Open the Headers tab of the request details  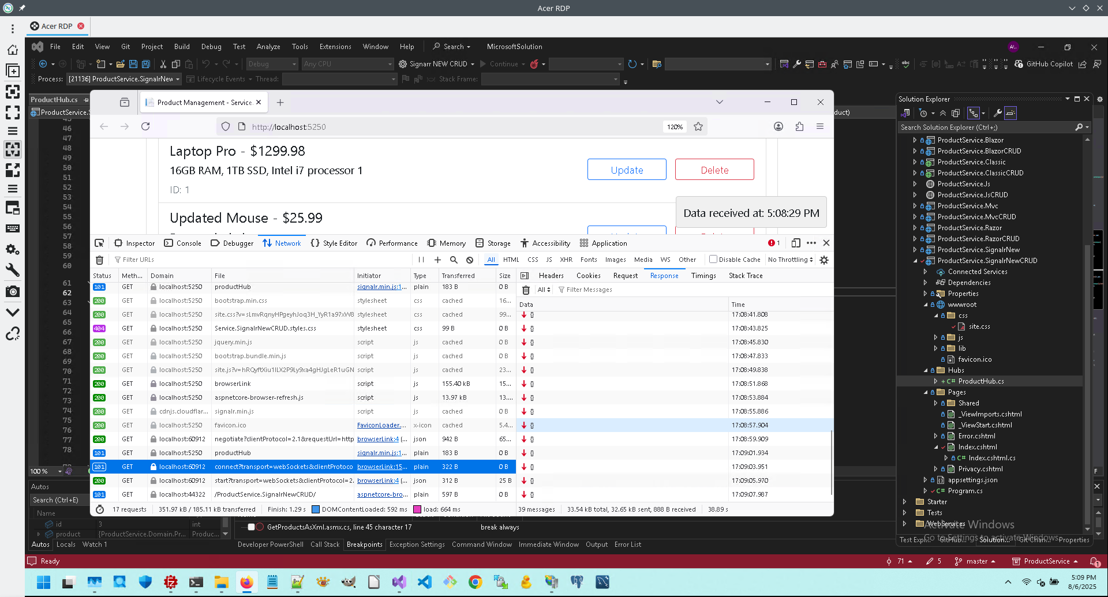[551, 276]
